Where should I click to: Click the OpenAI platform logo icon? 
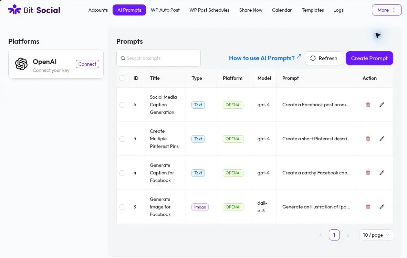[x=21, y=64]
